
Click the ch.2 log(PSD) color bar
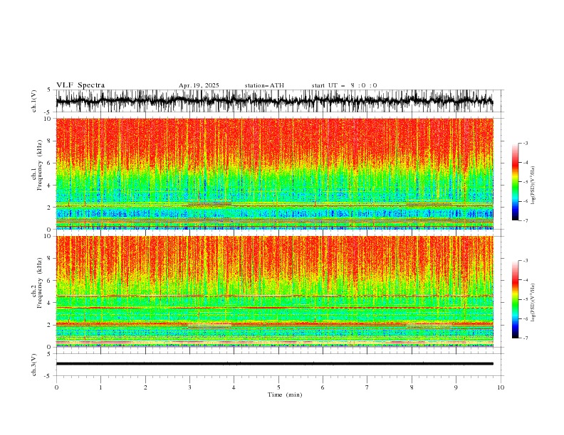[515, 299]
